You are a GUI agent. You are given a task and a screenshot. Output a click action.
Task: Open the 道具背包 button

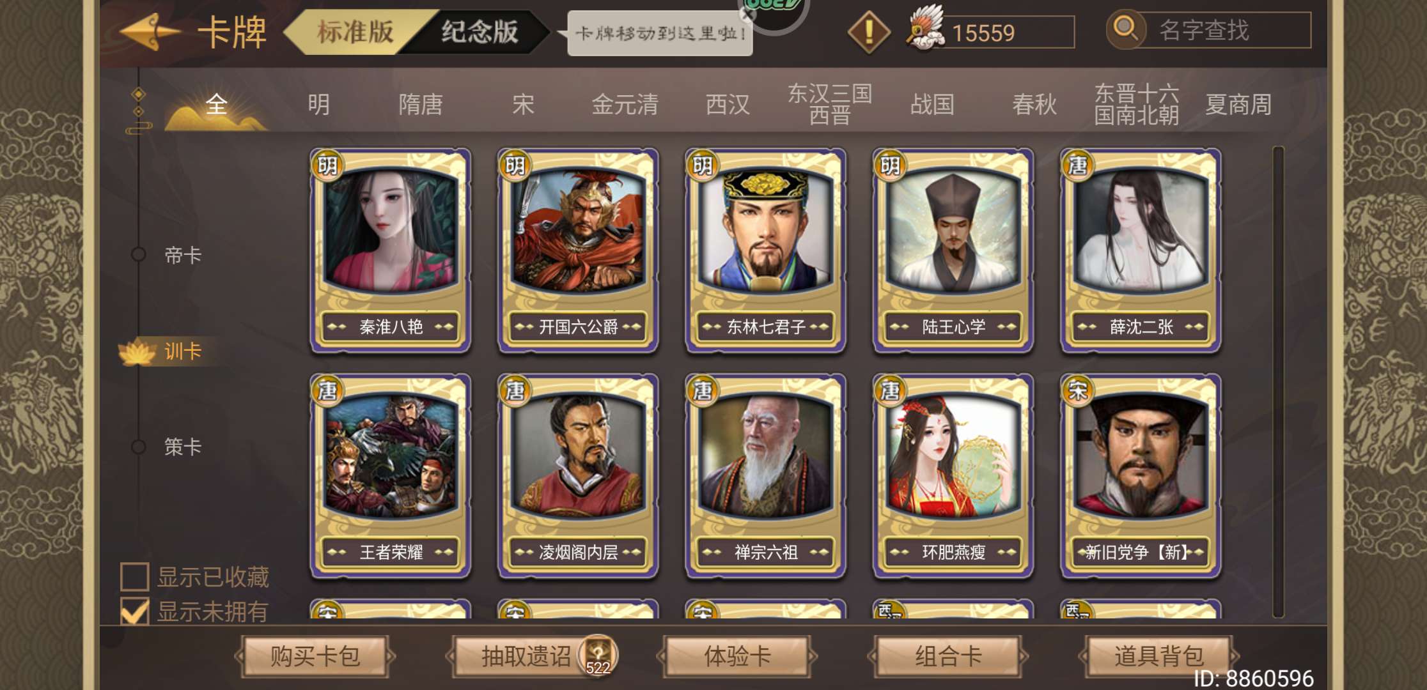[x=1158, y=656]
